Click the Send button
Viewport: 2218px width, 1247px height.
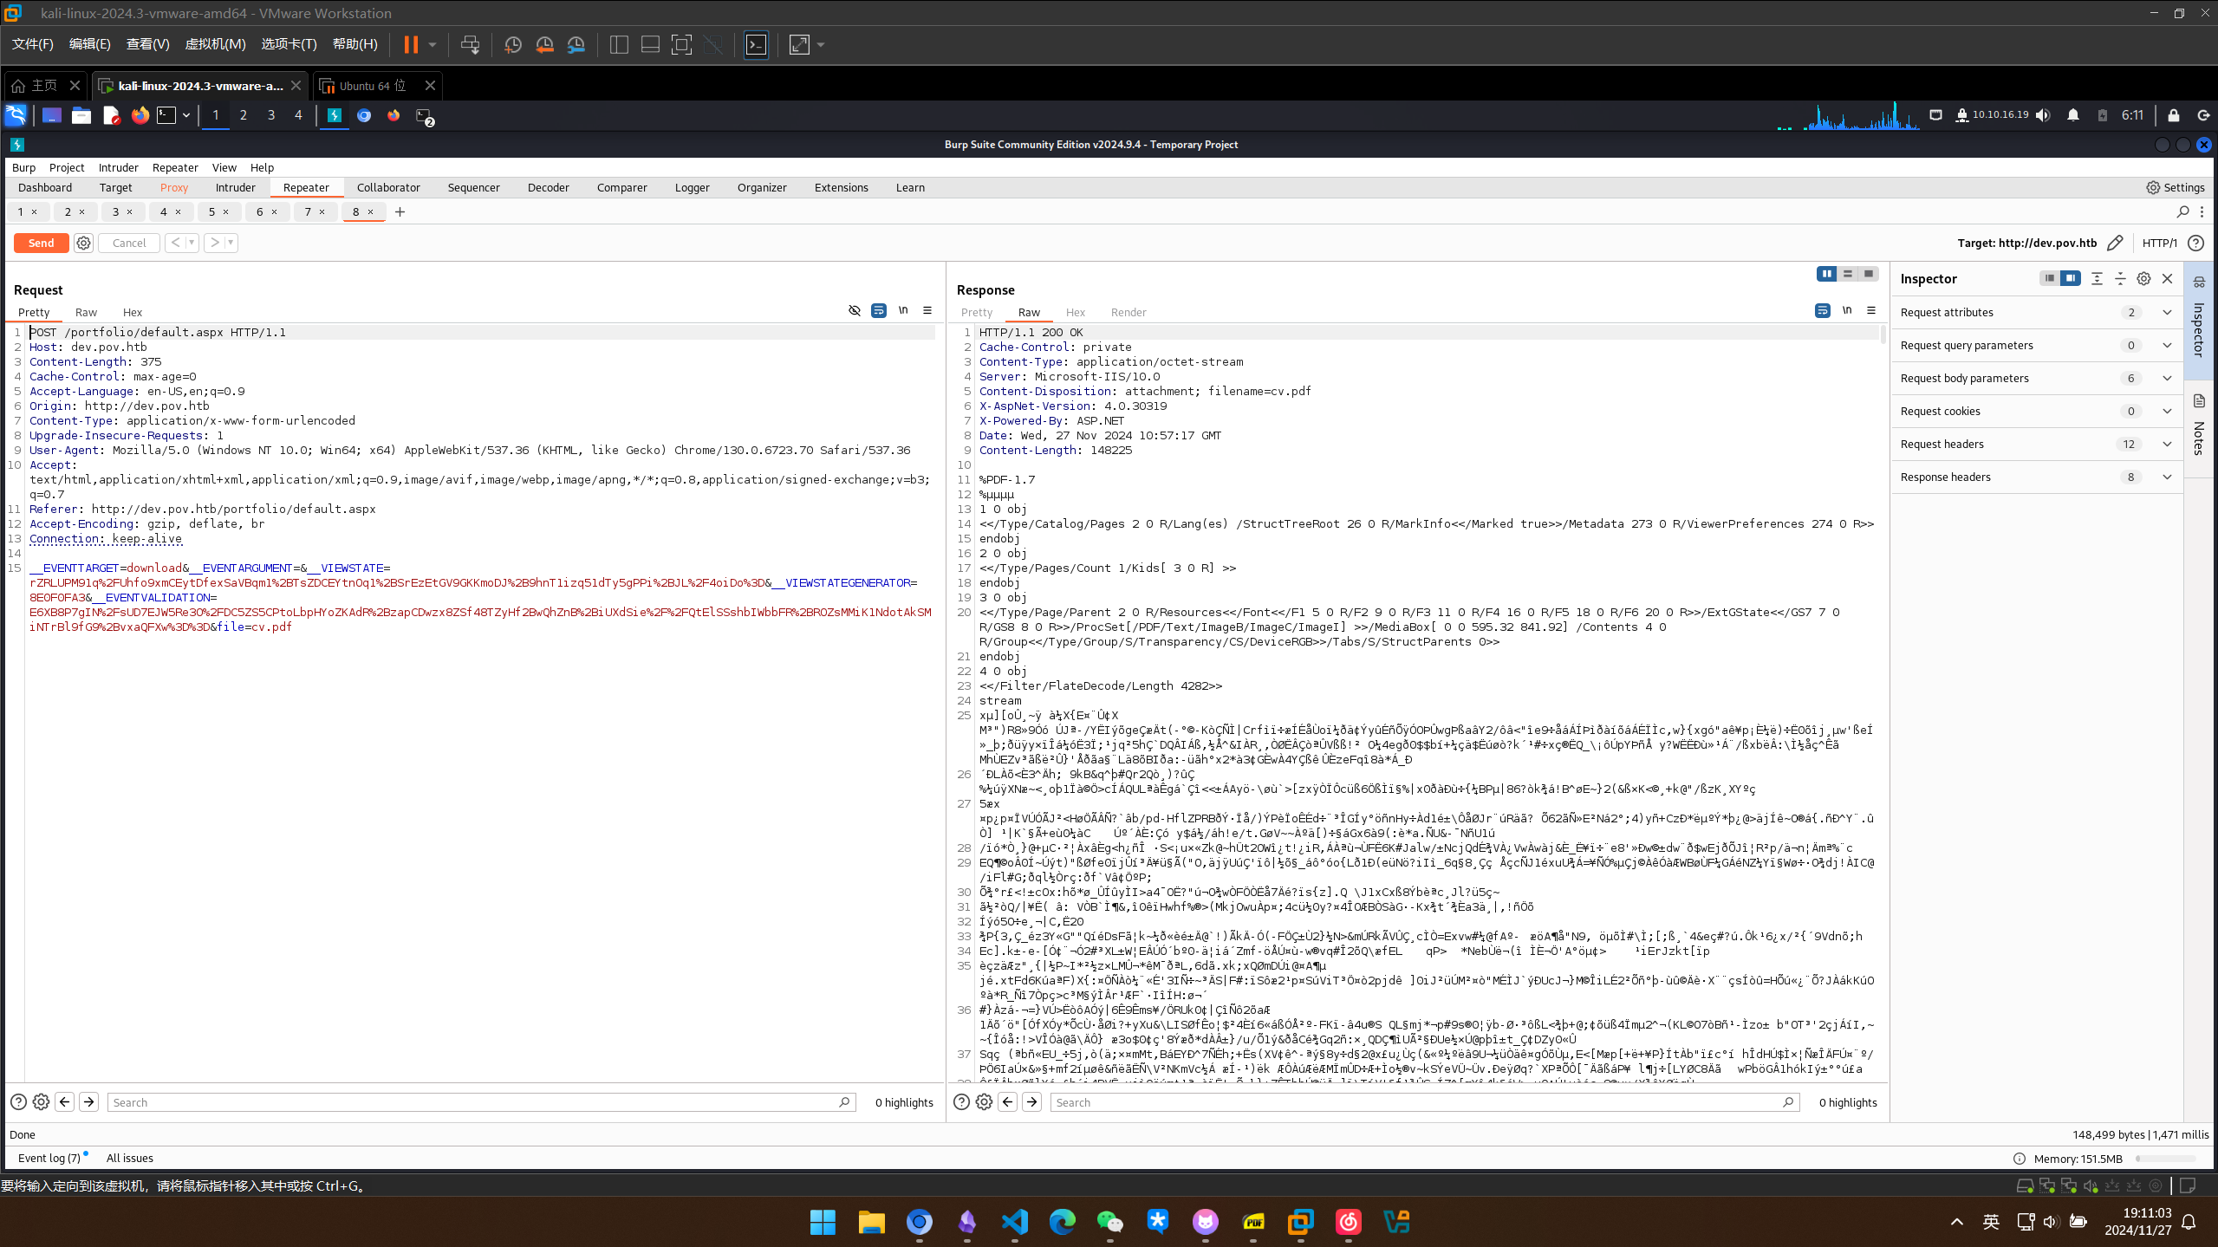pyautogui.click(x=41, y=243)
